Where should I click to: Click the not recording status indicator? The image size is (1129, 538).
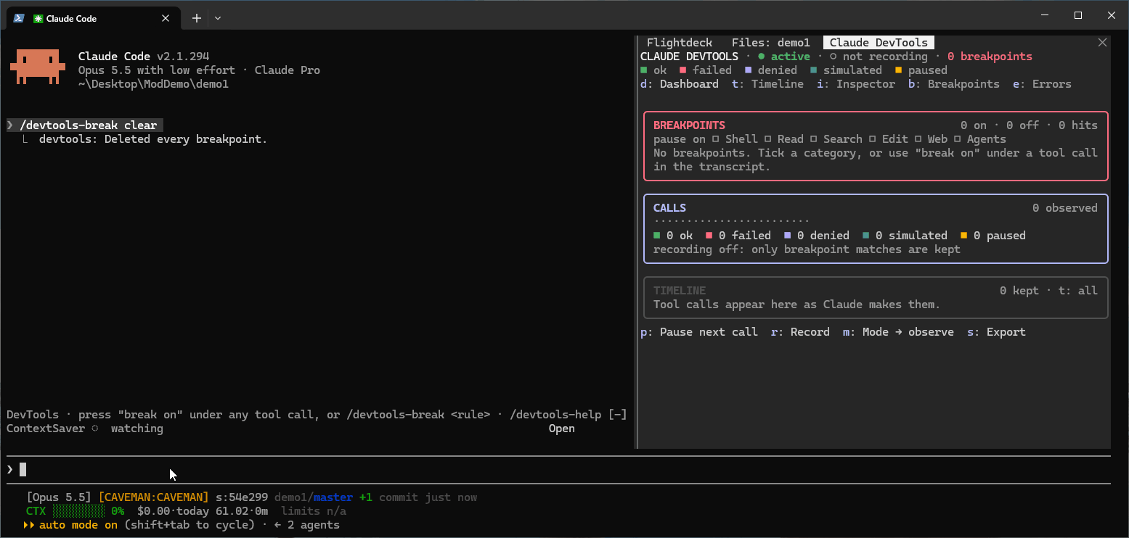[x=879, y=57]
